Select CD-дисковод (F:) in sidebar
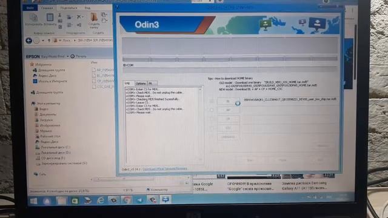The height and width of the screenshot is (218, 388). click(50, 157)
